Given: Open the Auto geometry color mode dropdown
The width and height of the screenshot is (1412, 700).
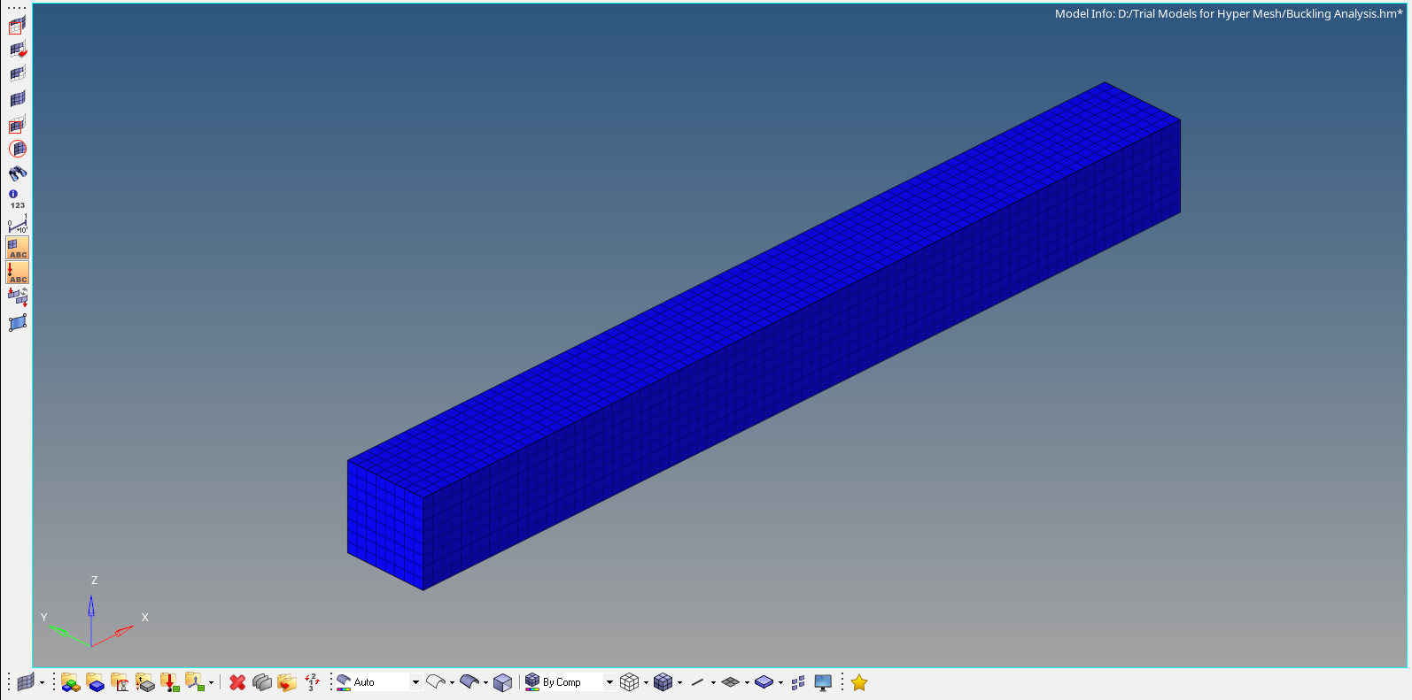Looking at the screenshot, I should [415, 682].
